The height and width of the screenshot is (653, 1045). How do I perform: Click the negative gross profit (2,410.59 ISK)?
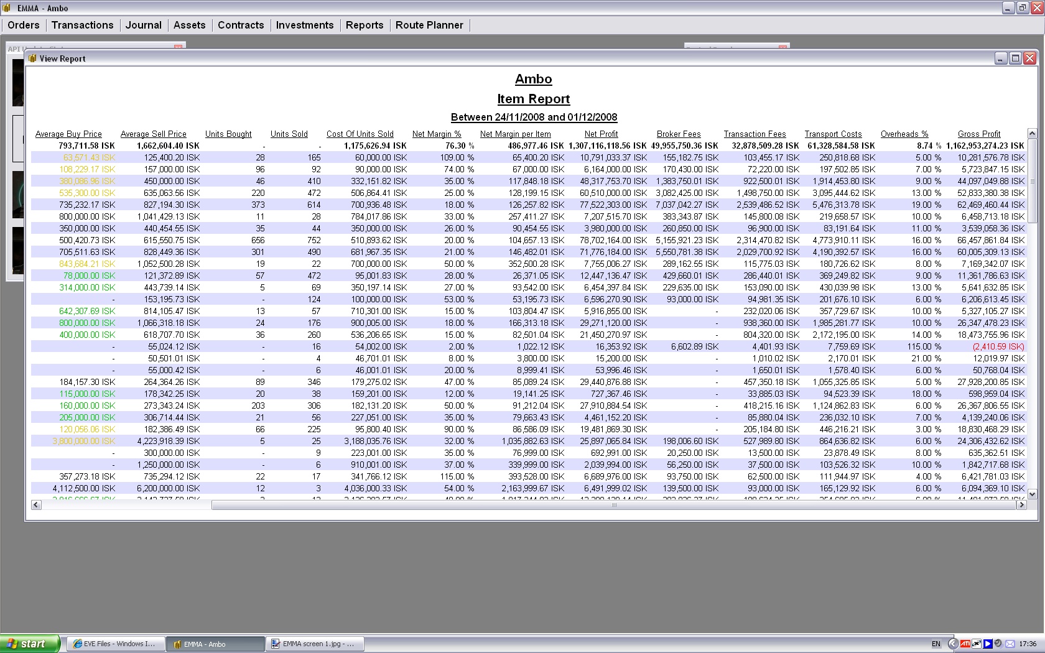click(x=998, y=346)
